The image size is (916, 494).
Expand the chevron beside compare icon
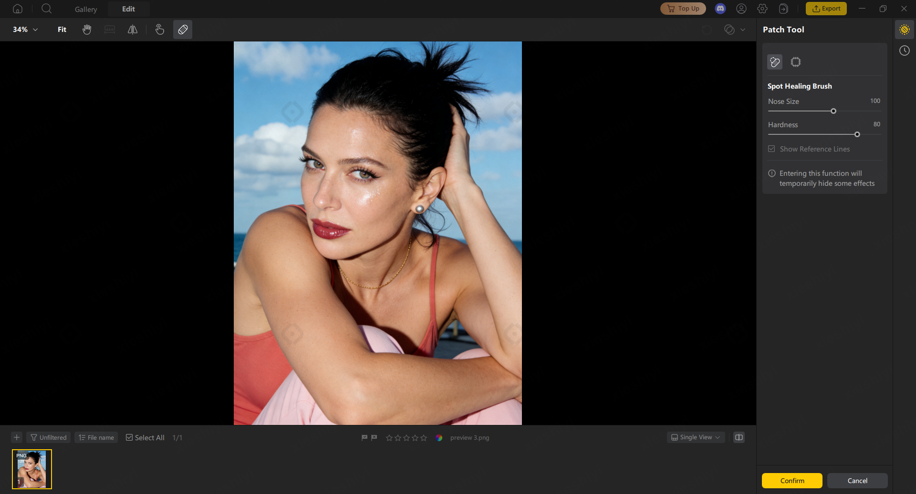point(743,30)
